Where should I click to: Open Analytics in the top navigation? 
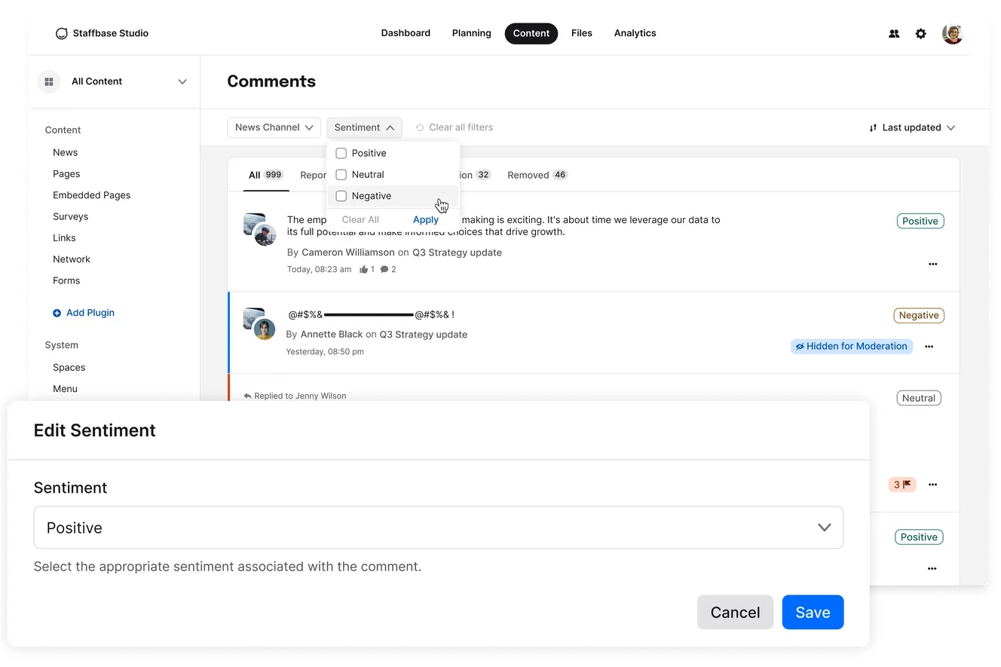pyautogui.click(x=635, y=33)
